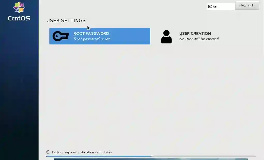The width and height of the screenshot is (264, 160).
Task: Click the user silhouette icon
Action: pos(166,37)
